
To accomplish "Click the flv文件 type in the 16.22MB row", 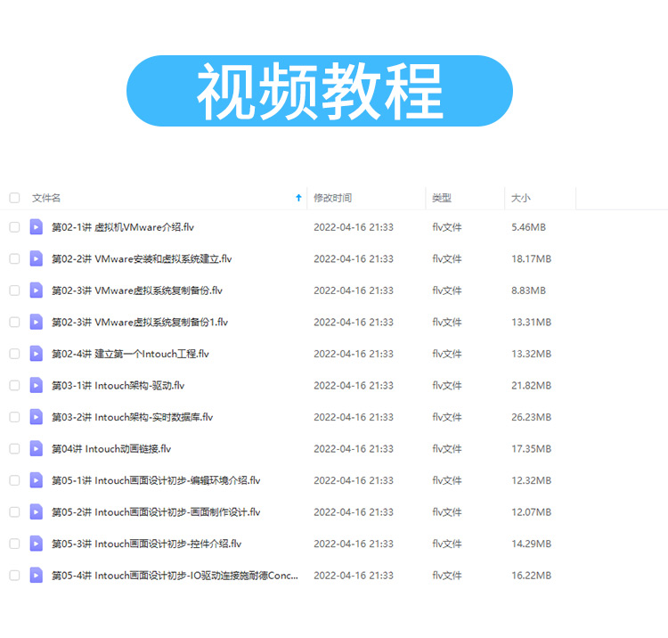I will (x=447, y=576).
